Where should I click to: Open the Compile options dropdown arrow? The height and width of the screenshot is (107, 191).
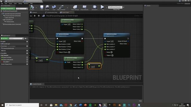coord(36,8)
